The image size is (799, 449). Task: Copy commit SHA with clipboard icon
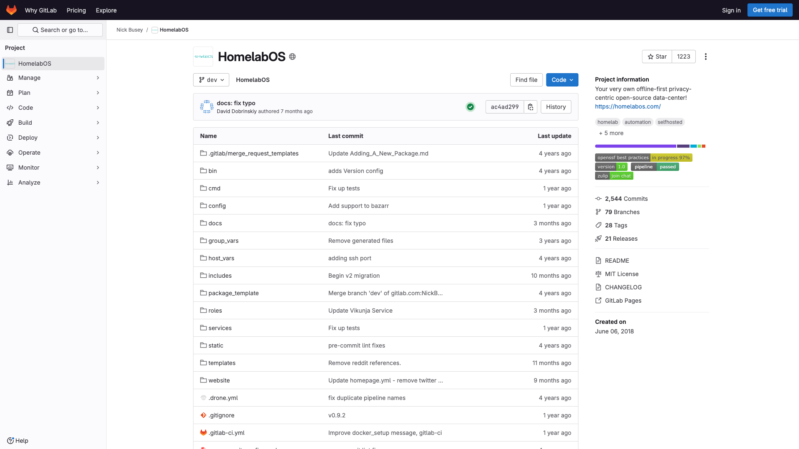[x=531, y=107]
